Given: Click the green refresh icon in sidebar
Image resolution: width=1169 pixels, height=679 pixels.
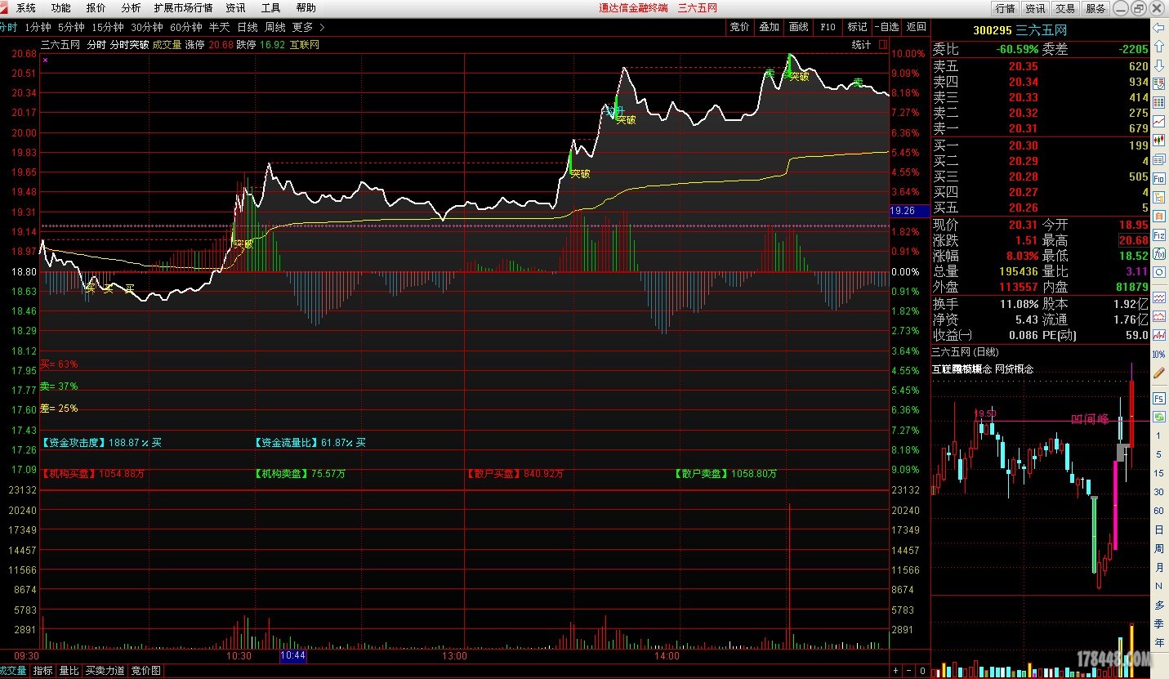Looking at the screenshot, I should pyautogui.click(x=1158, y=416).
